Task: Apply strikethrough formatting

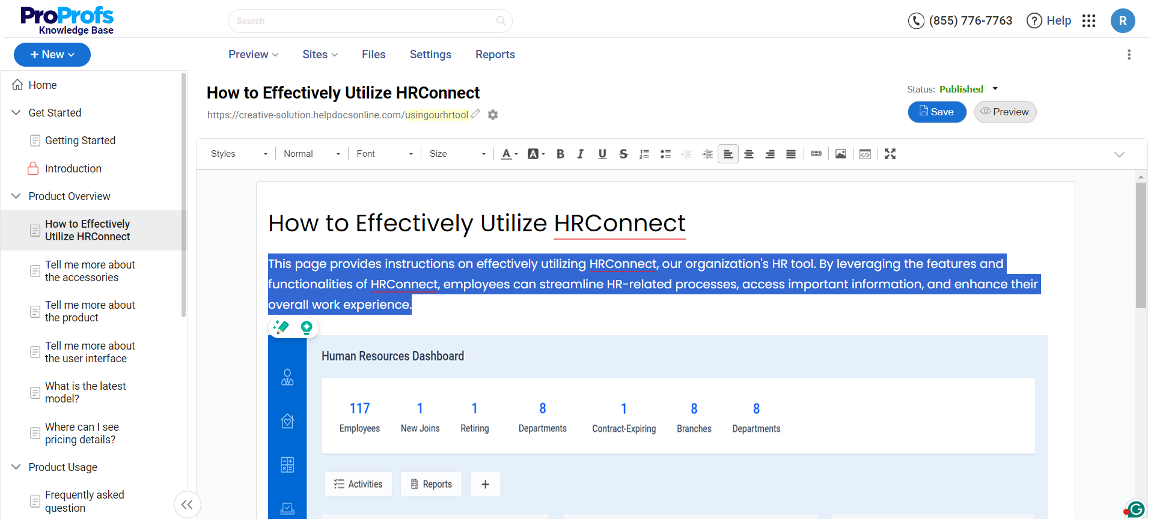Action: tap(623, 154)
